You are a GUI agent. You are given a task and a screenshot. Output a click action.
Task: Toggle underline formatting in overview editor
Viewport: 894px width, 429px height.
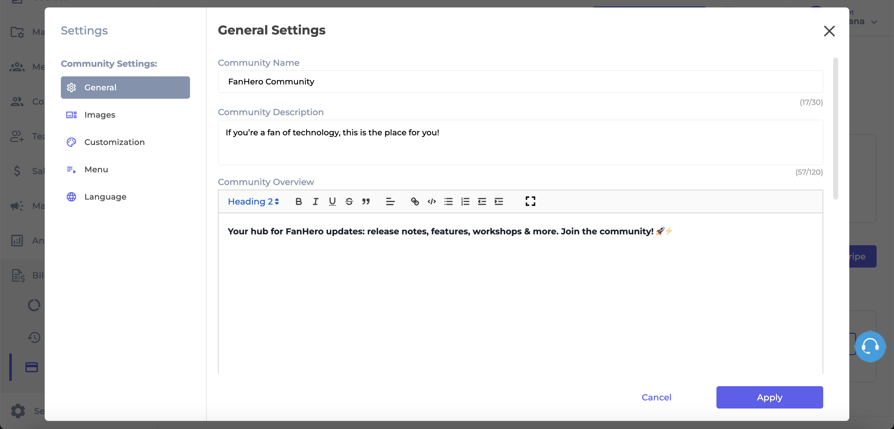332,201
